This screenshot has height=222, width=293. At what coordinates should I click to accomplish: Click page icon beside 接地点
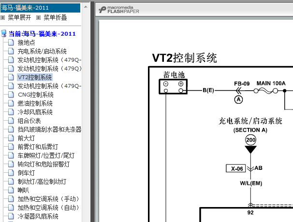click(x=11, y=42)
